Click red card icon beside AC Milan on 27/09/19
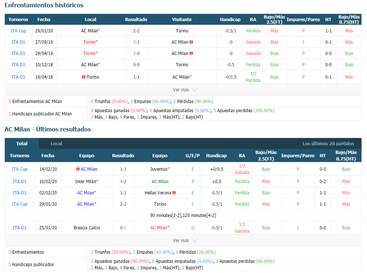Viewport: 367px width, 273px height. [191, 42]
